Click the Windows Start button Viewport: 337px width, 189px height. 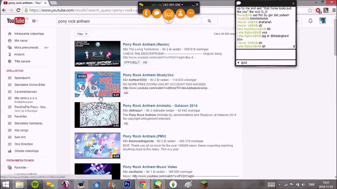click(x=6, y=185)
